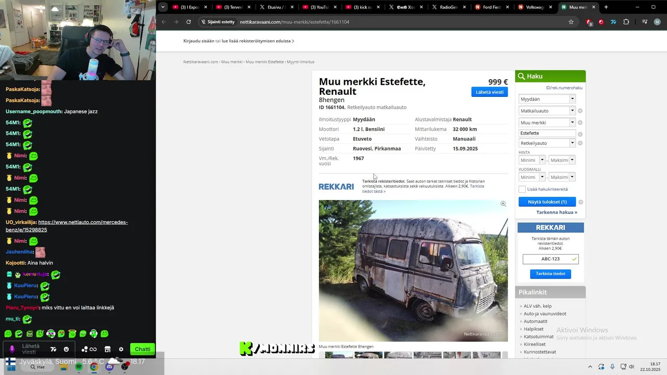Image resolution: width=667 pixels, height=375 pixels.
Task: Open the Vuosimalli Minimi dropdown
Action: click(x=532, y=177)
